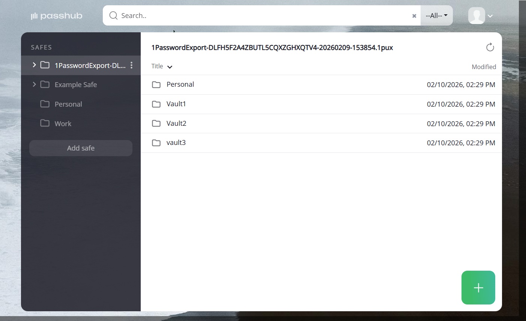Open the account menu chevron

coord(490,16)
